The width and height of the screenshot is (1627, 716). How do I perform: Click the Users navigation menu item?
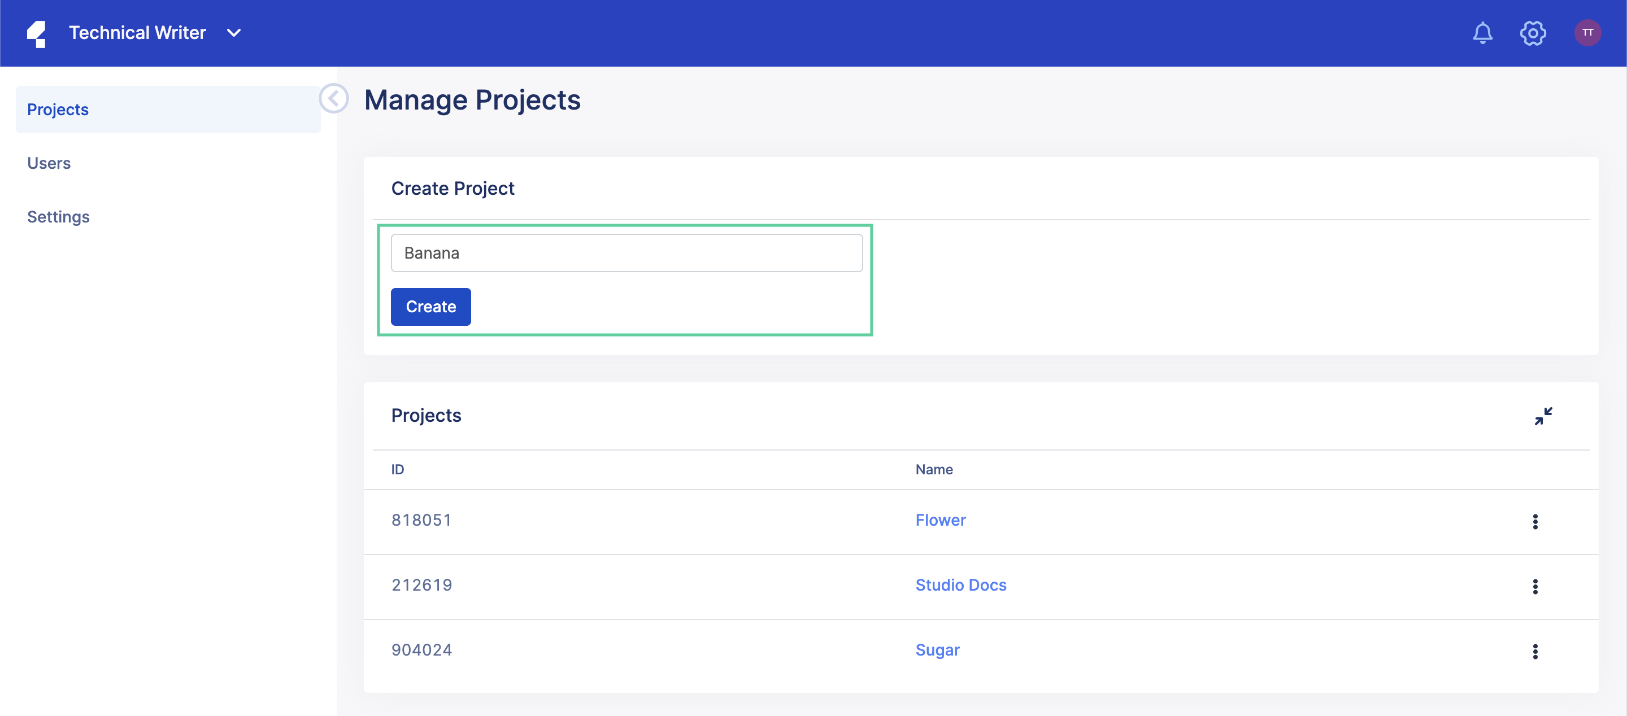(x=49, y=163)
